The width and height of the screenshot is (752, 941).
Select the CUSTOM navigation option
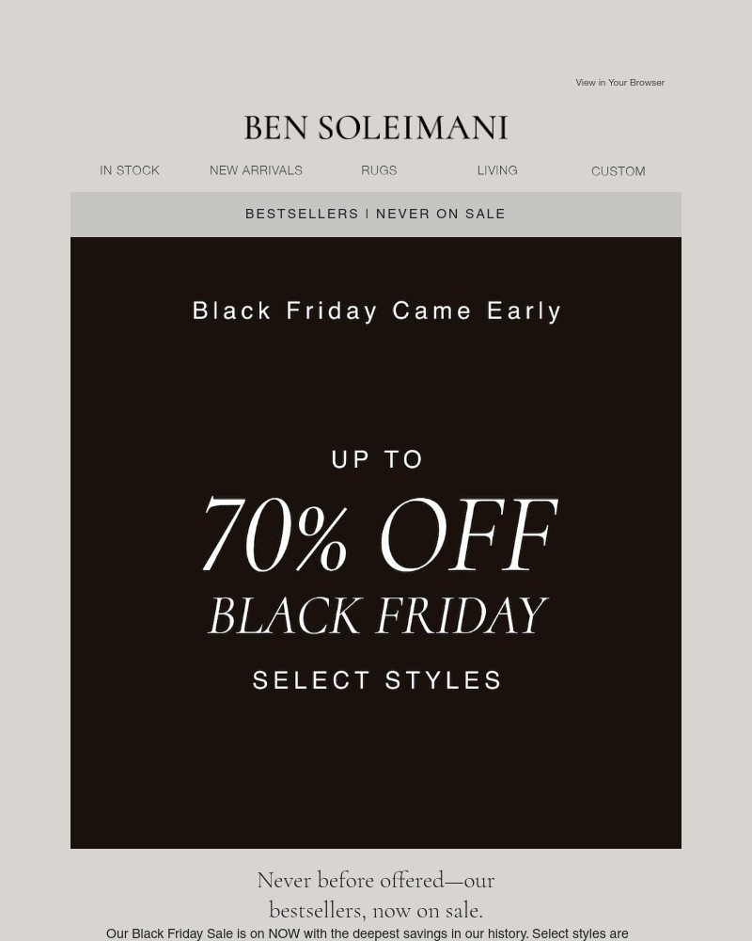(x=618, y=171)
